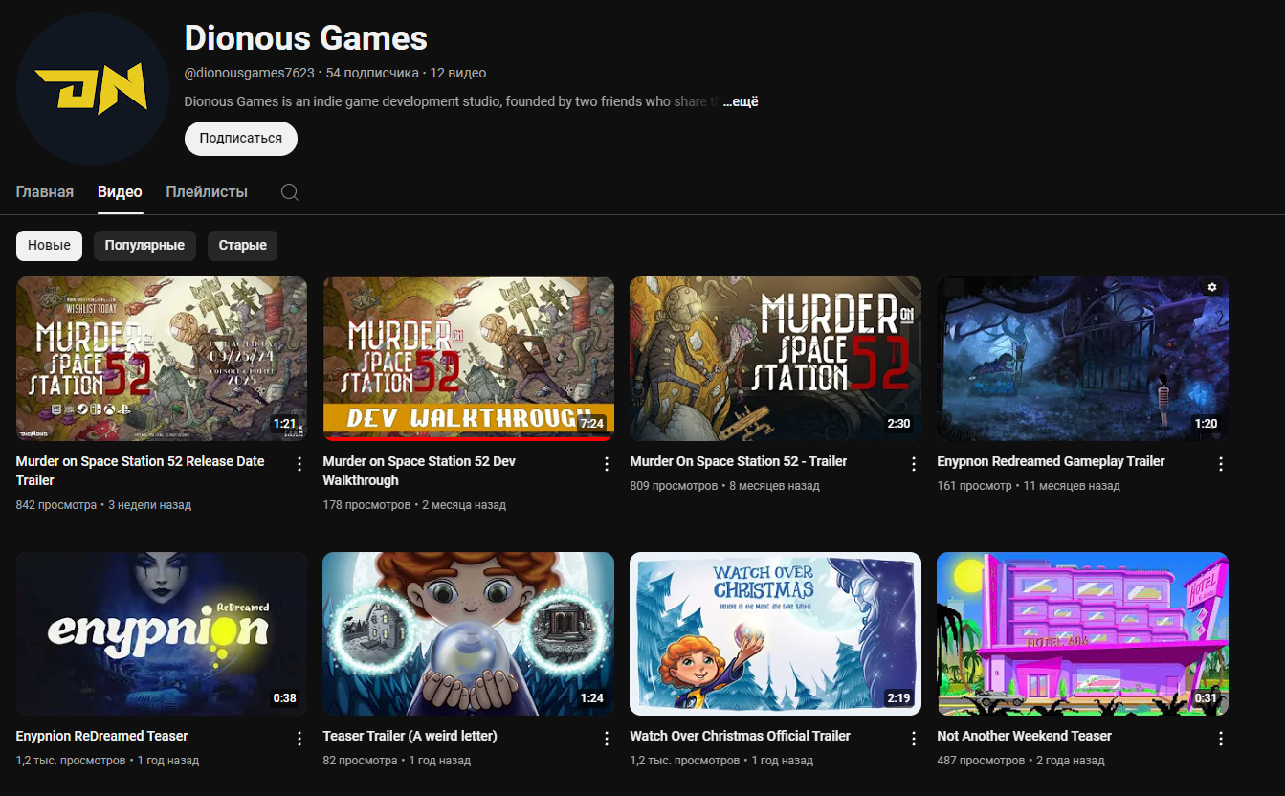The width and height of the screenshot is (1285, 796).
Task: Click the 54 подписчика subscriber count
Action: [372, 73]
